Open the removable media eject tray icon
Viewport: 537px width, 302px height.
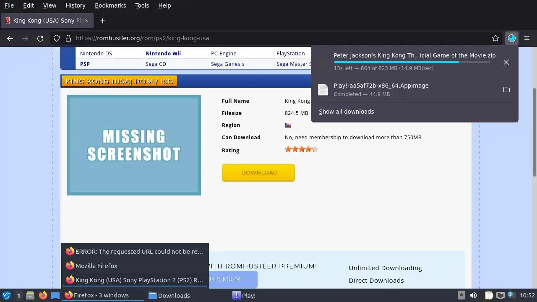[461, 295]
